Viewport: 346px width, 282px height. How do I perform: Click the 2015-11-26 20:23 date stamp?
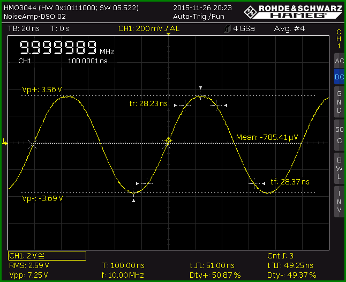pyautogui.click(x=202, y=8)
